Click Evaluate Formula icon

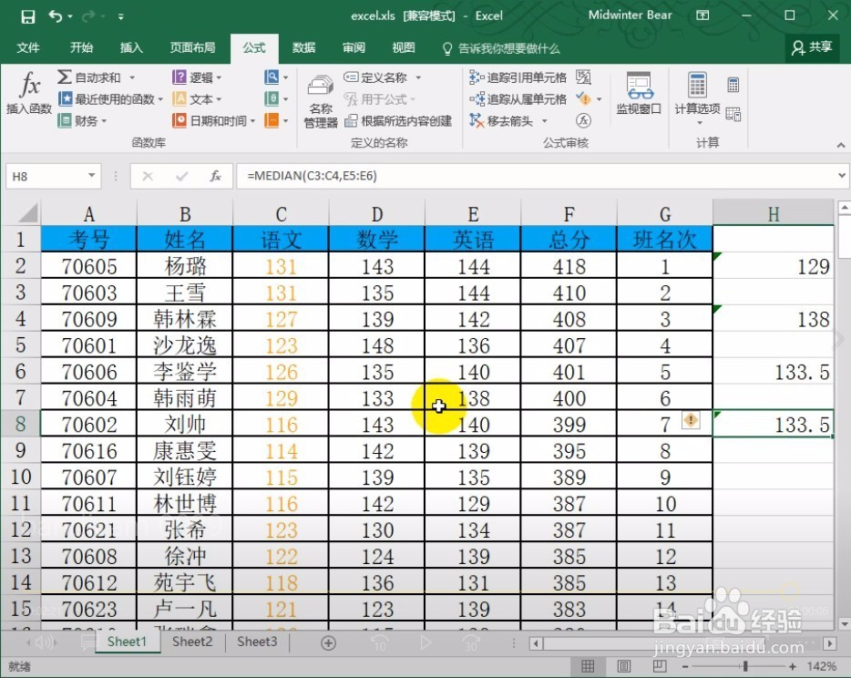pyautogui.click(x=583, y=120)
